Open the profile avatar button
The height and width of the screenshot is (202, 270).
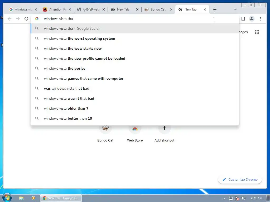252,19
